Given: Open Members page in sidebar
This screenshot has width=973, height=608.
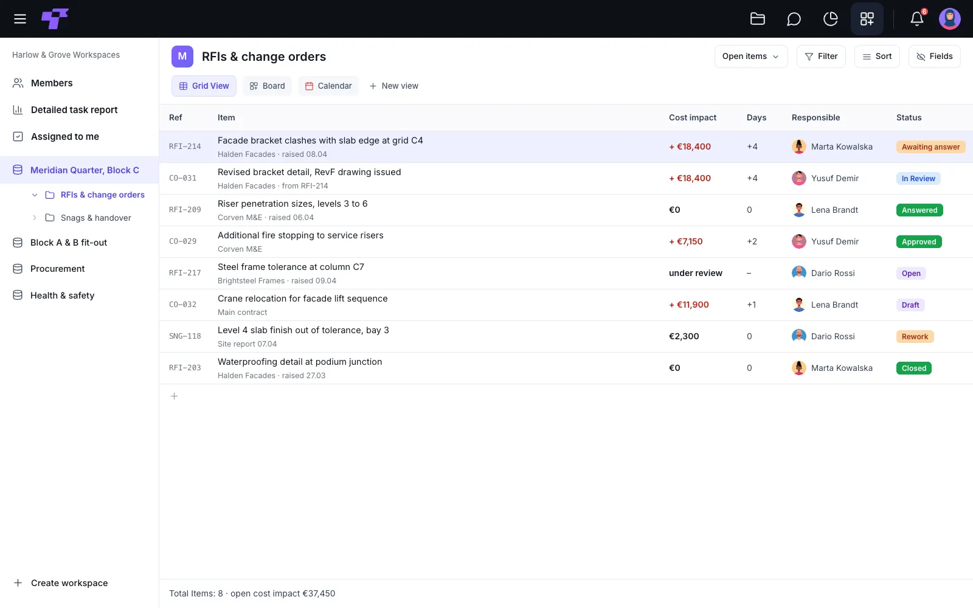Looking at the screenshot, I should pos(52,83).
